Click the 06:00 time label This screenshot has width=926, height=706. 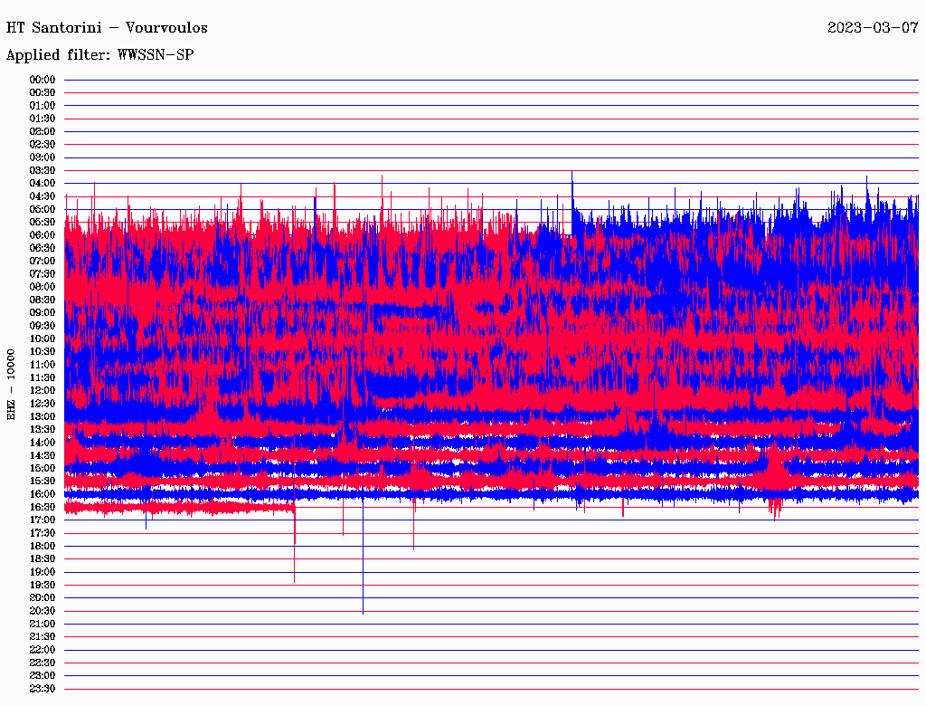click(x=43, y=235)
